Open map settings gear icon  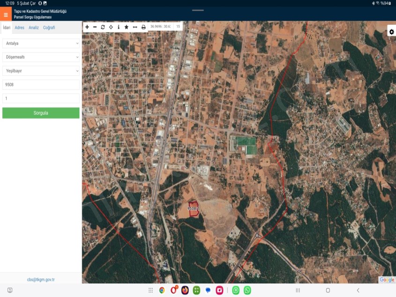[391, 32]
